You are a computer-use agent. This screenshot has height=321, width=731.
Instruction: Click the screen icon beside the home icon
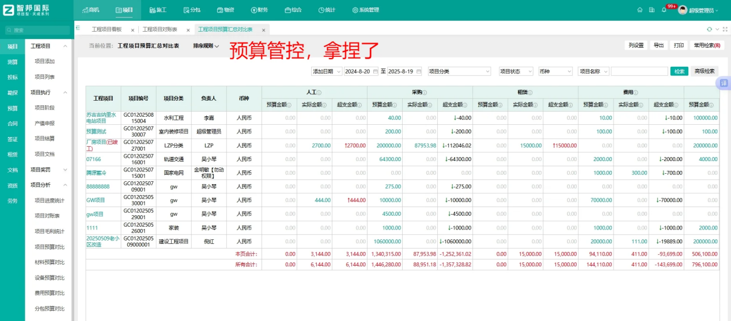pyautogui.click(x=652, y=10)
